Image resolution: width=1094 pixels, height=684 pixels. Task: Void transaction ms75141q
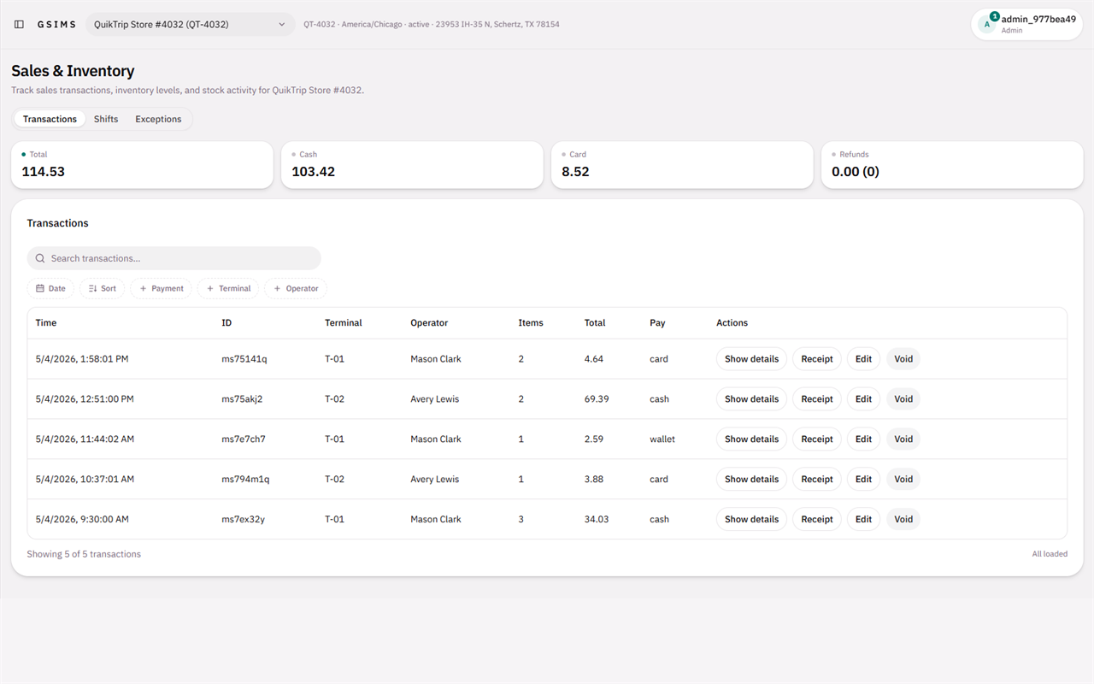point(903,359)
